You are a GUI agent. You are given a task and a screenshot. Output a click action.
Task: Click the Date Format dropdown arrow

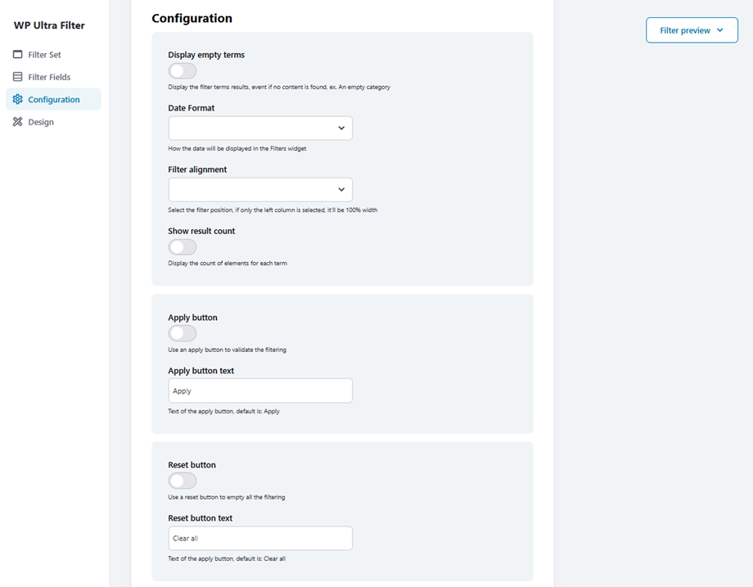(341, 129)
